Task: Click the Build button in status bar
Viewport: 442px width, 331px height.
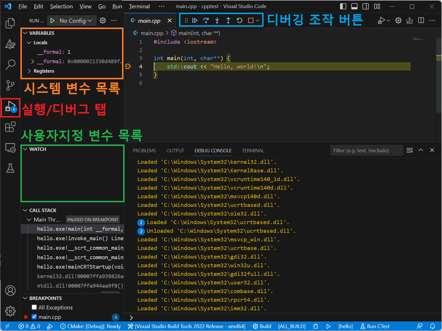Action: click(x=262, y=326)
